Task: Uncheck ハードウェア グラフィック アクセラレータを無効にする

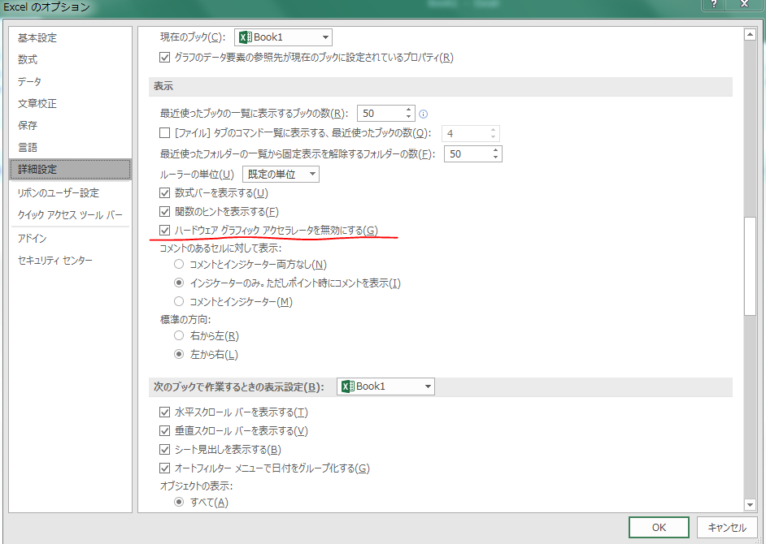Action: (x=164, y=231)
